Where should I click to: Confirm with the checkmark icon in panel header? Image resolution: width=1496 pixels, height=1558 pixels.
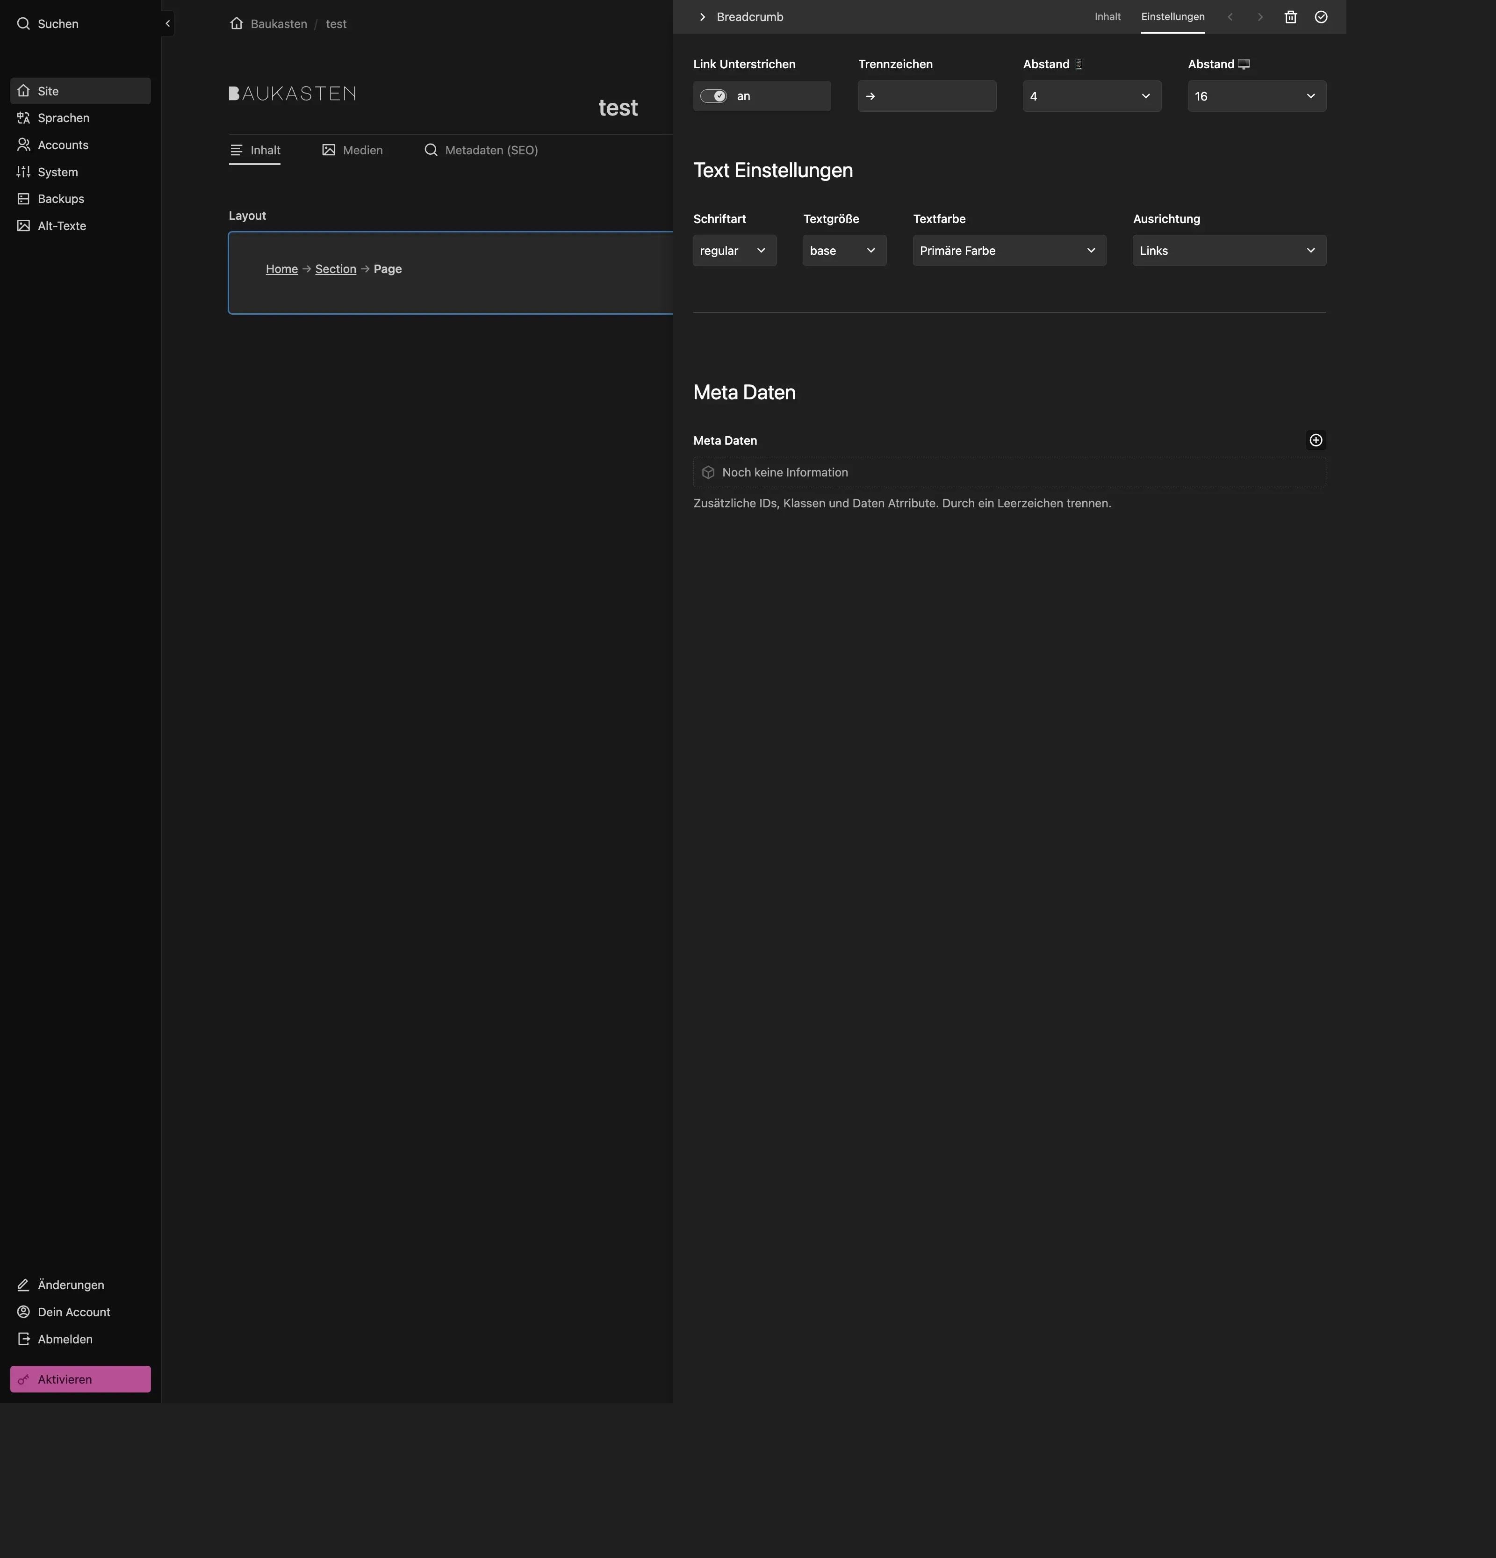[x=1320, y=16]
